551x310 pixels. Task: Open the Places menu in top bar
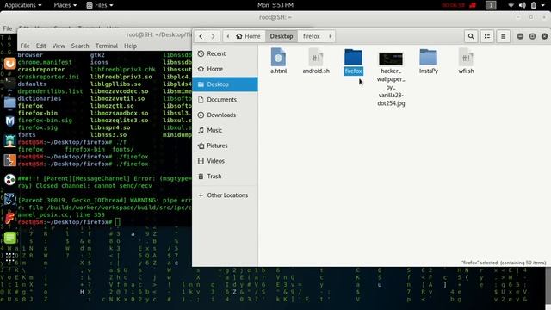click(x=65, y=5)
